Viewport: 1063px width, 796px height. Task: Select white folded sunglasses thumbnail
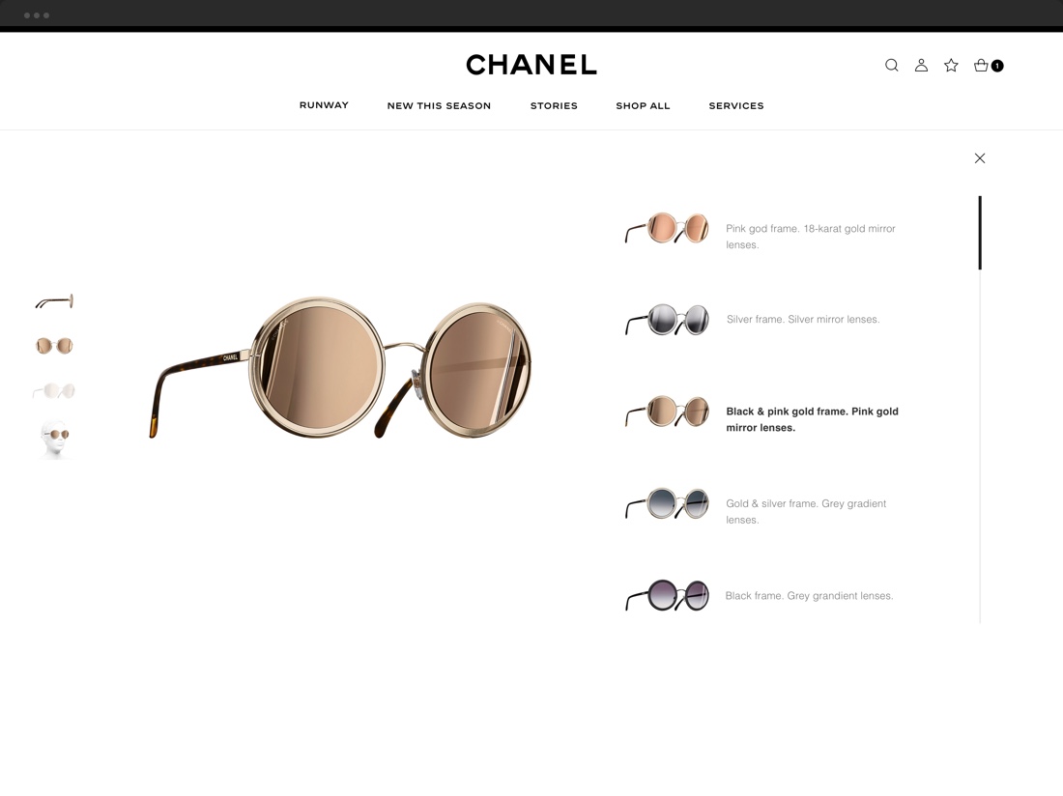(x=54, y=391)
